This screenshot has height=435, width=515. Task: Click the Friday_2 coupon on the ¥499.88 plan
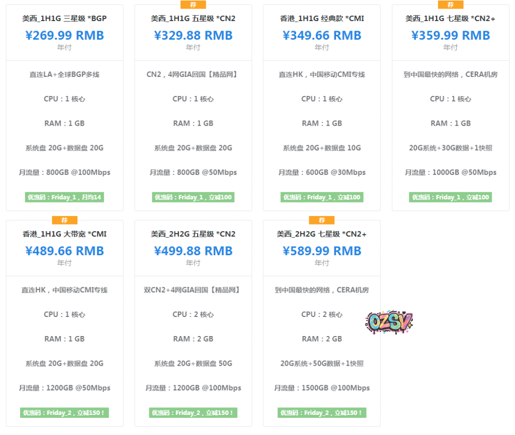193,413
